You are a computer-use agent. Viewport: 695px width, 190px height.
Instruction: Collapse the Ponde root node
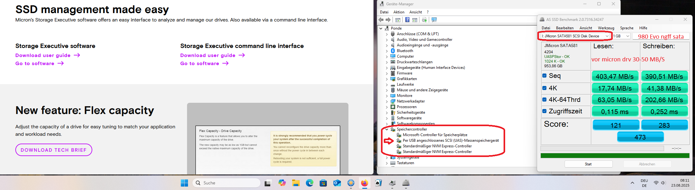pyautogui.click(x=381, y=28)
